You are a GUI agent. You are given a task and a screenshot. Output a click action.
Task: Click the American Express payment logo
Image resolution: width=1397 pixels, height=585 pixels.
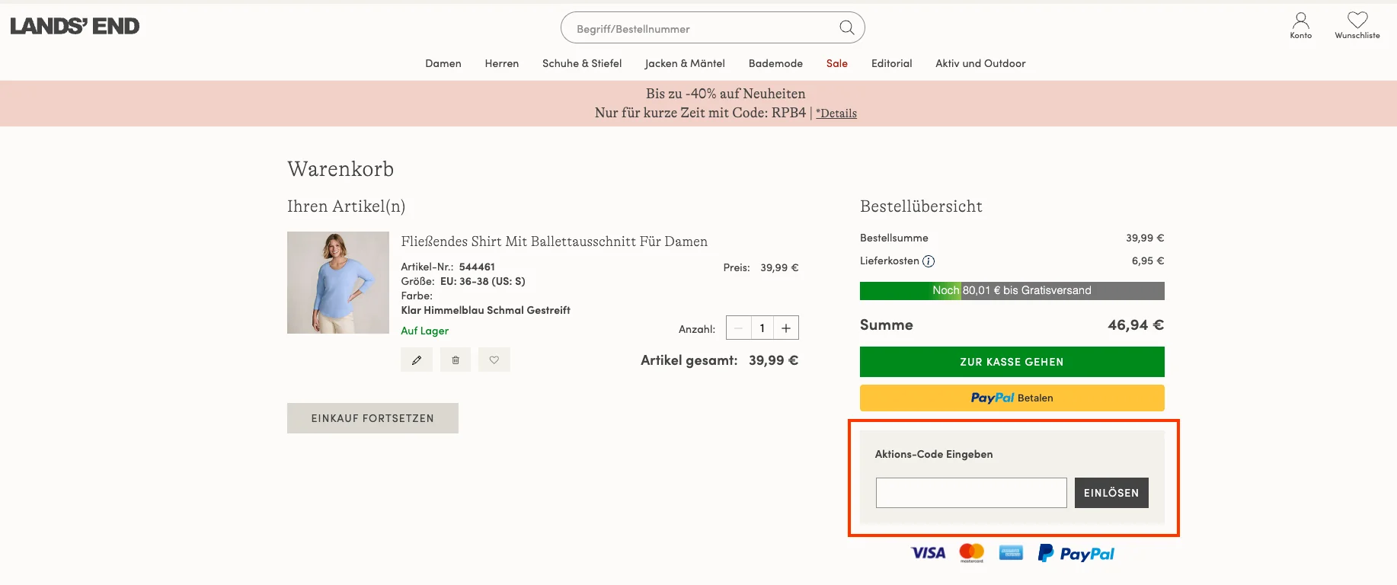pos(1011,553)
